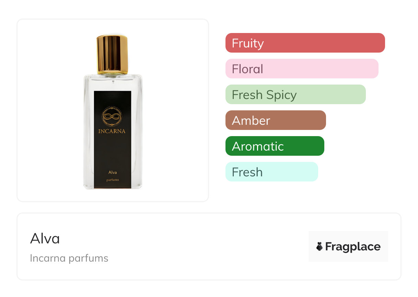Viewport: 418px width, 297px height.
Task: Click the black label on the bottle
Action: [113, 151]
